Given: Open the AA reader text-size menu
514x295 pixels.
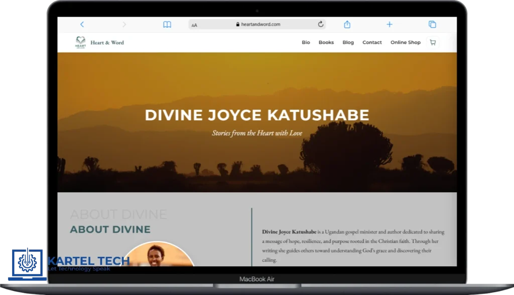Looking at the screenshot, I should [x=194, y=25].
